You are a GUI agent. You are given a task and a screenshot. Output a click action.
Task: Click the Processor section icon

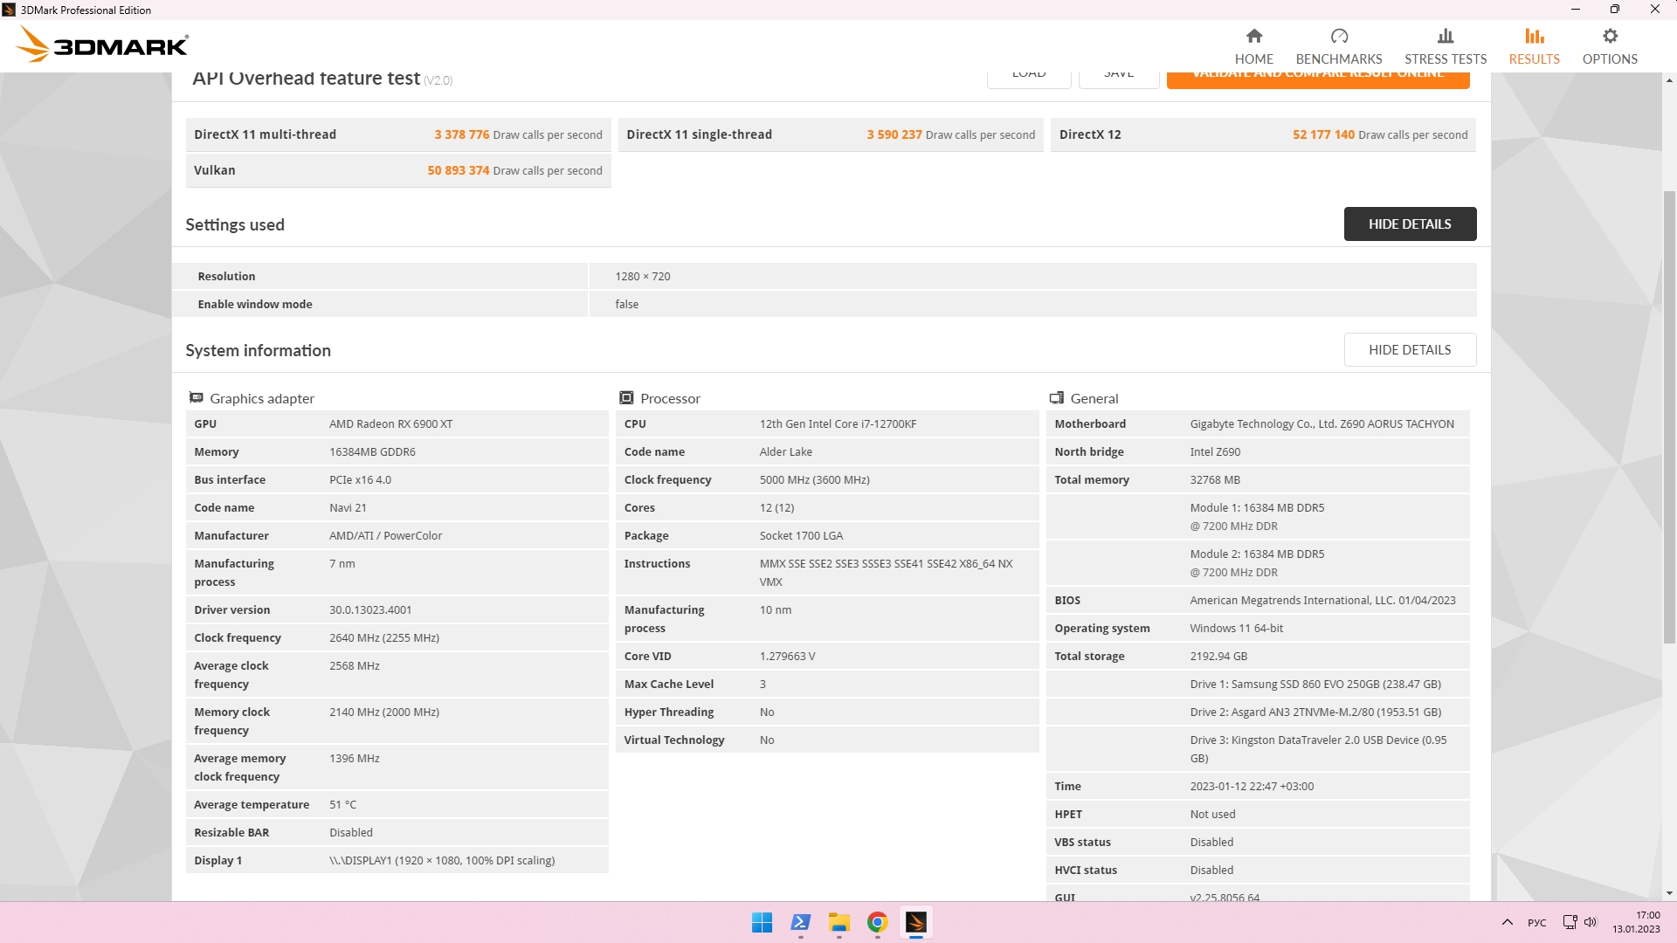click(x=626, y=398)
